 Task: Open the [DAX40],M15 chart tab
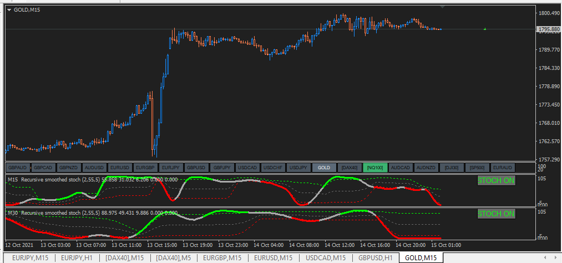tap(124, 257)
